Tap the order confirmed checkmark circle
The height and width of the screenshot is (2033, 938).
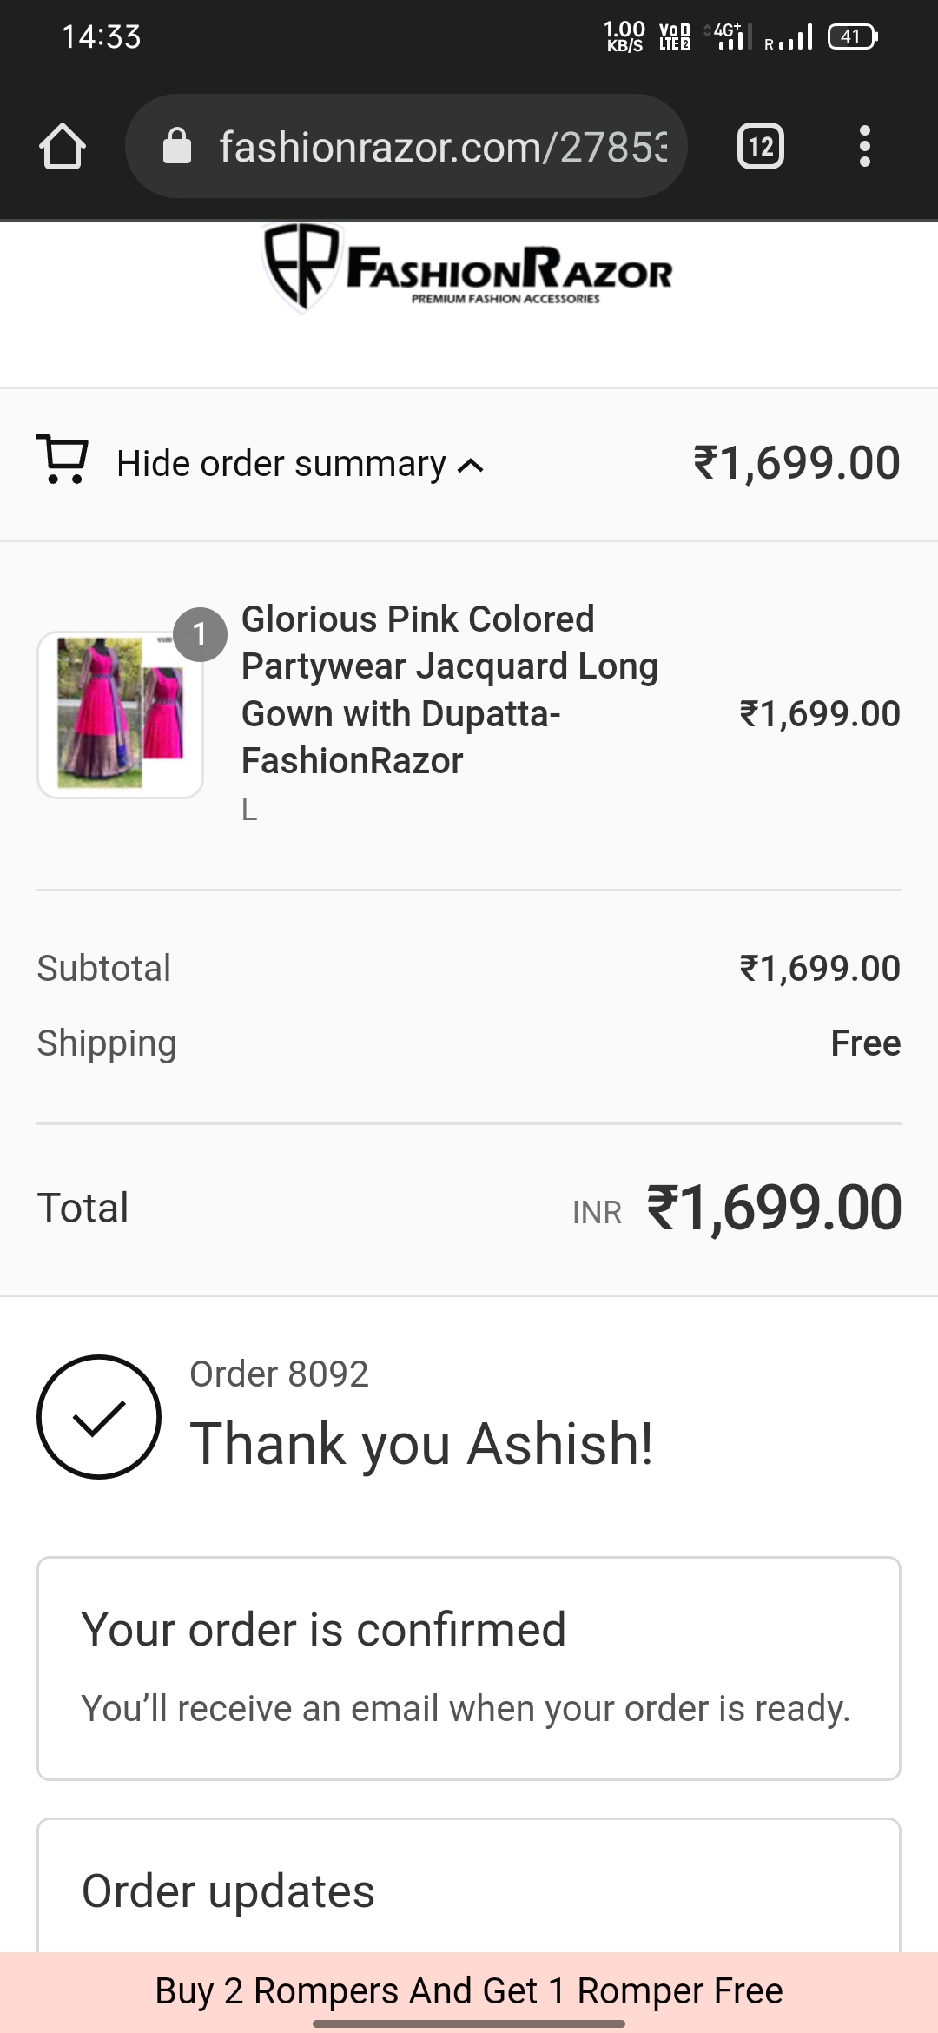(x=99, y=1416)
